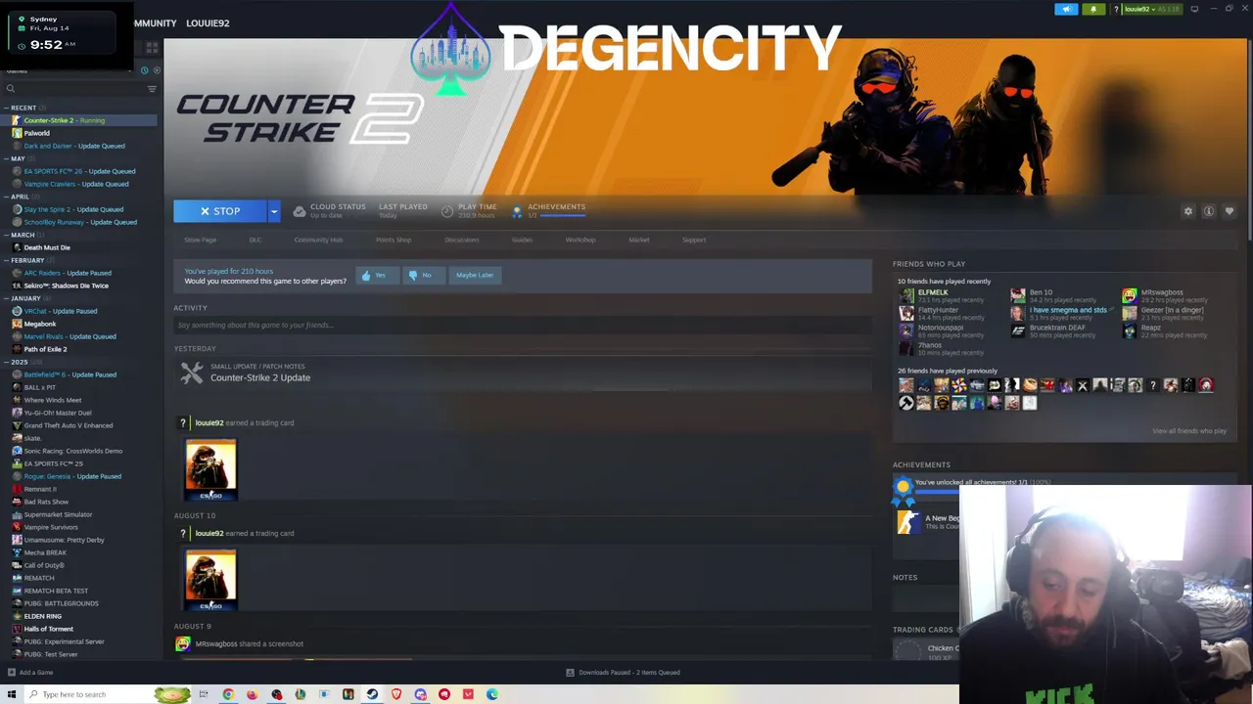Collapse the RECENT library section

click(7, 108)
